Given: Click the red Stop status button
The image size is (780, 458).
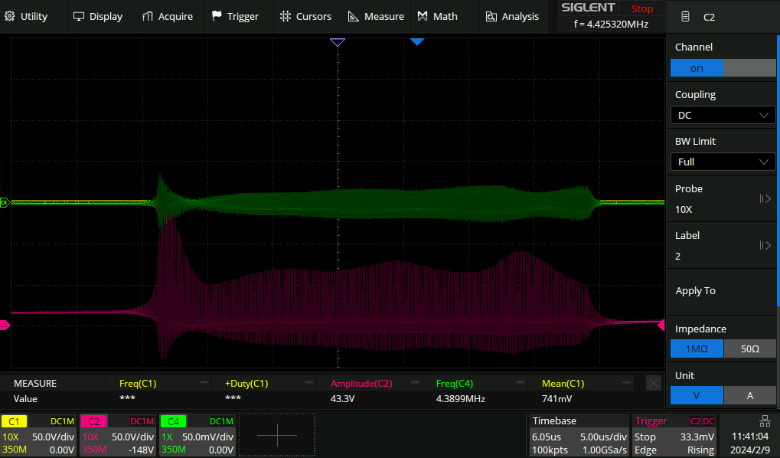Looking at the screenshot, I should point(641,9).
